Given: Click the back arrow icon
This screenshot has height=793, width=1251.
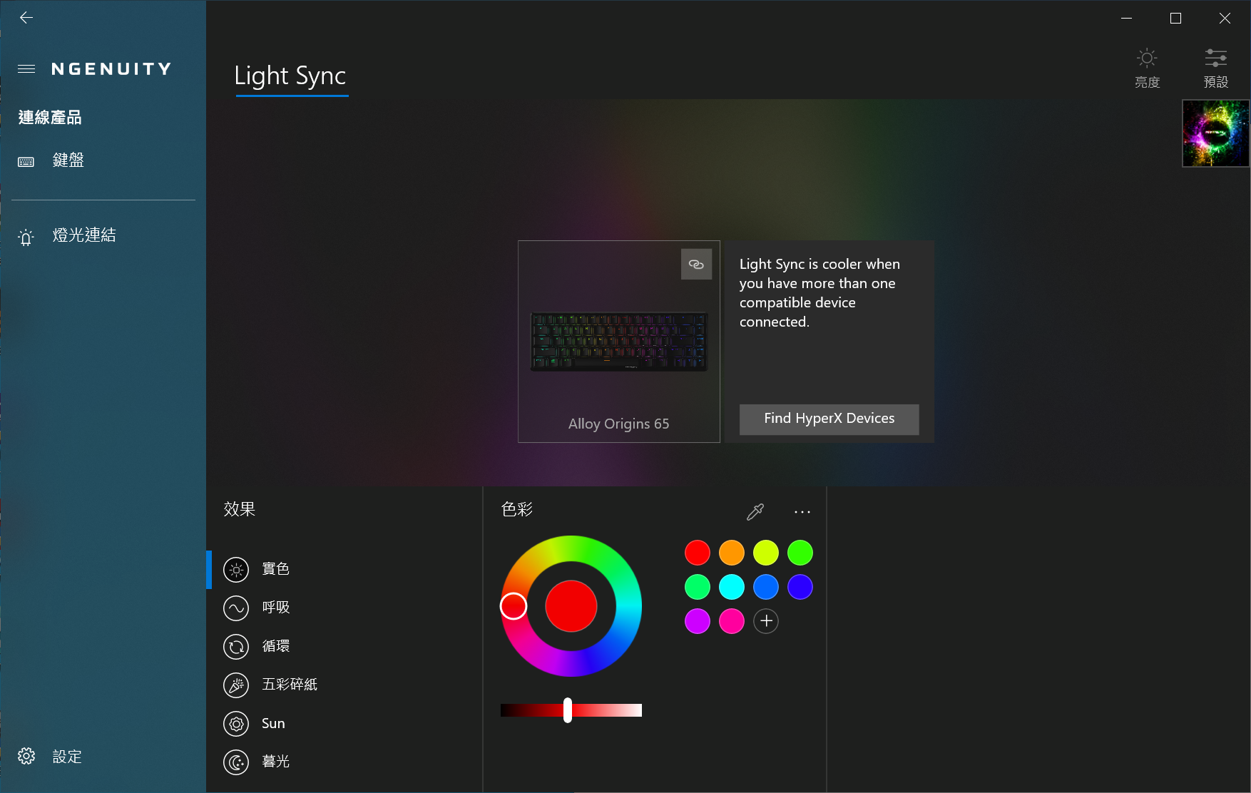Looking at the screenshot, I should [x=26, y=18].
